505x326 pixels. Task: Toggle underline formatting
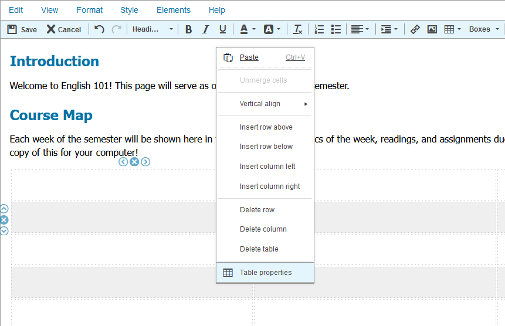point(222,29)
